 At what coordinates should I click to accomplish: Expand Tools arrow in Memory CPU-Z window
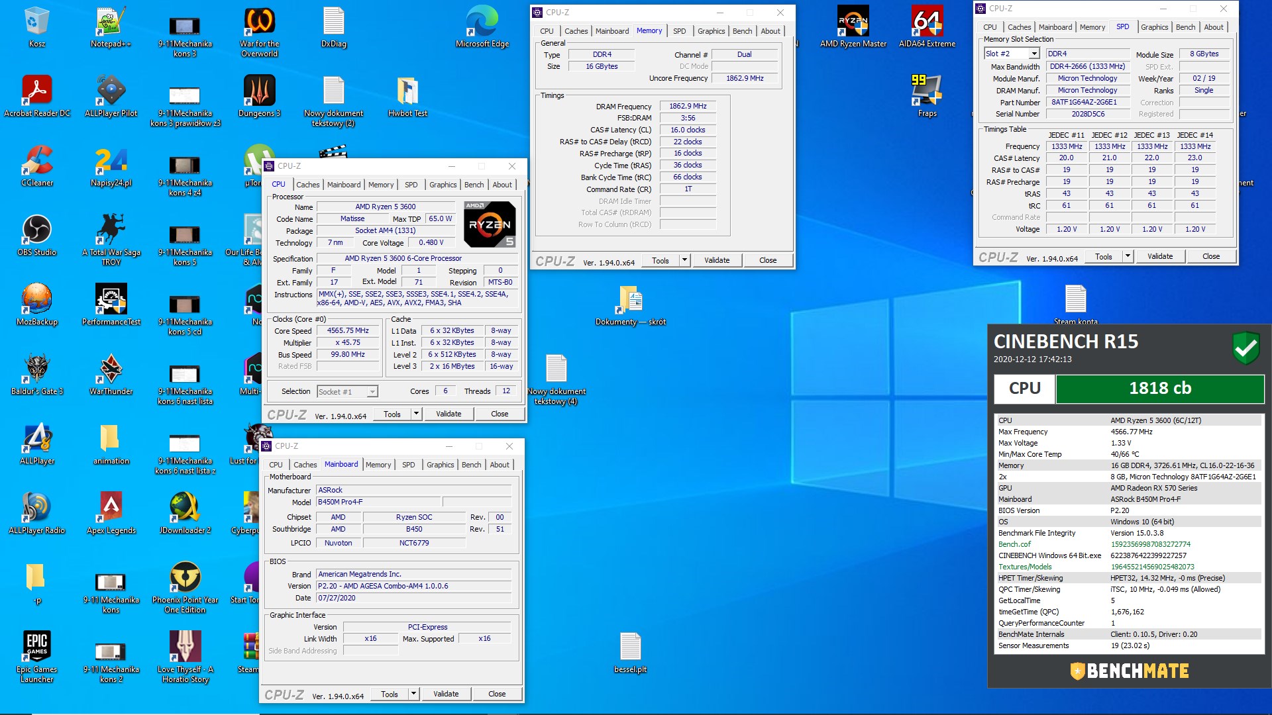[x=684, y=260]
